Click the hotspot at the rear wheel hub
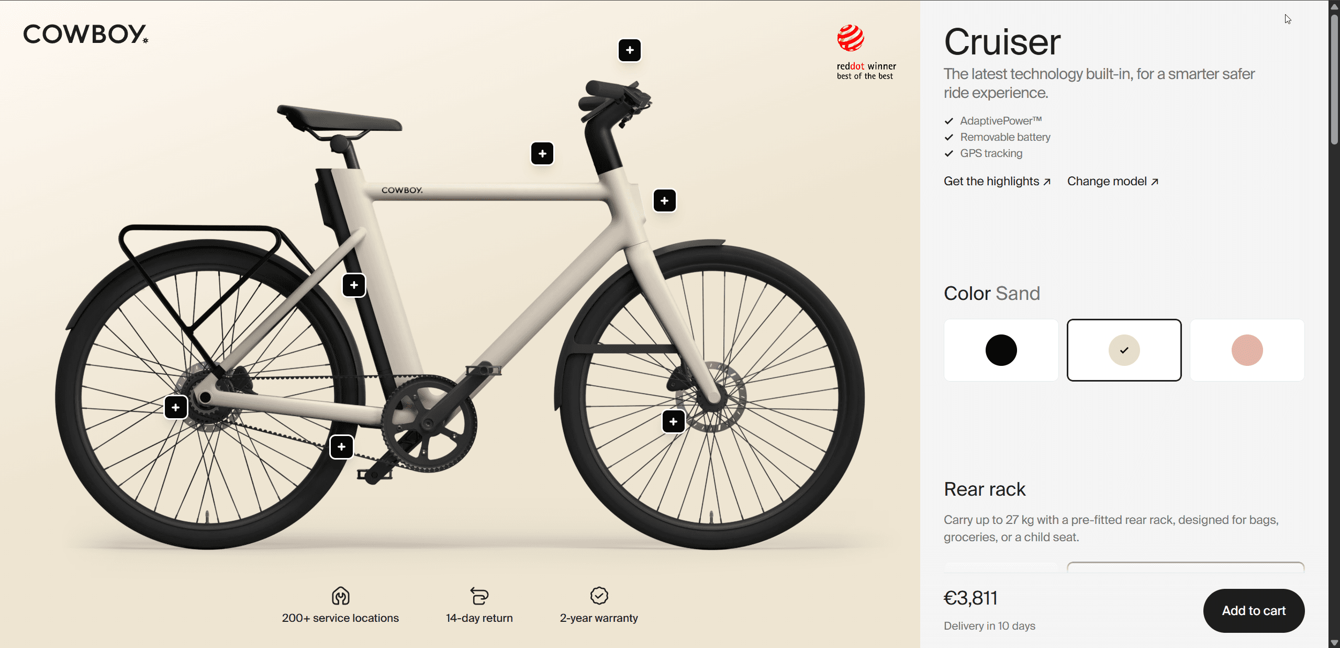 click(x=176, y=407)
